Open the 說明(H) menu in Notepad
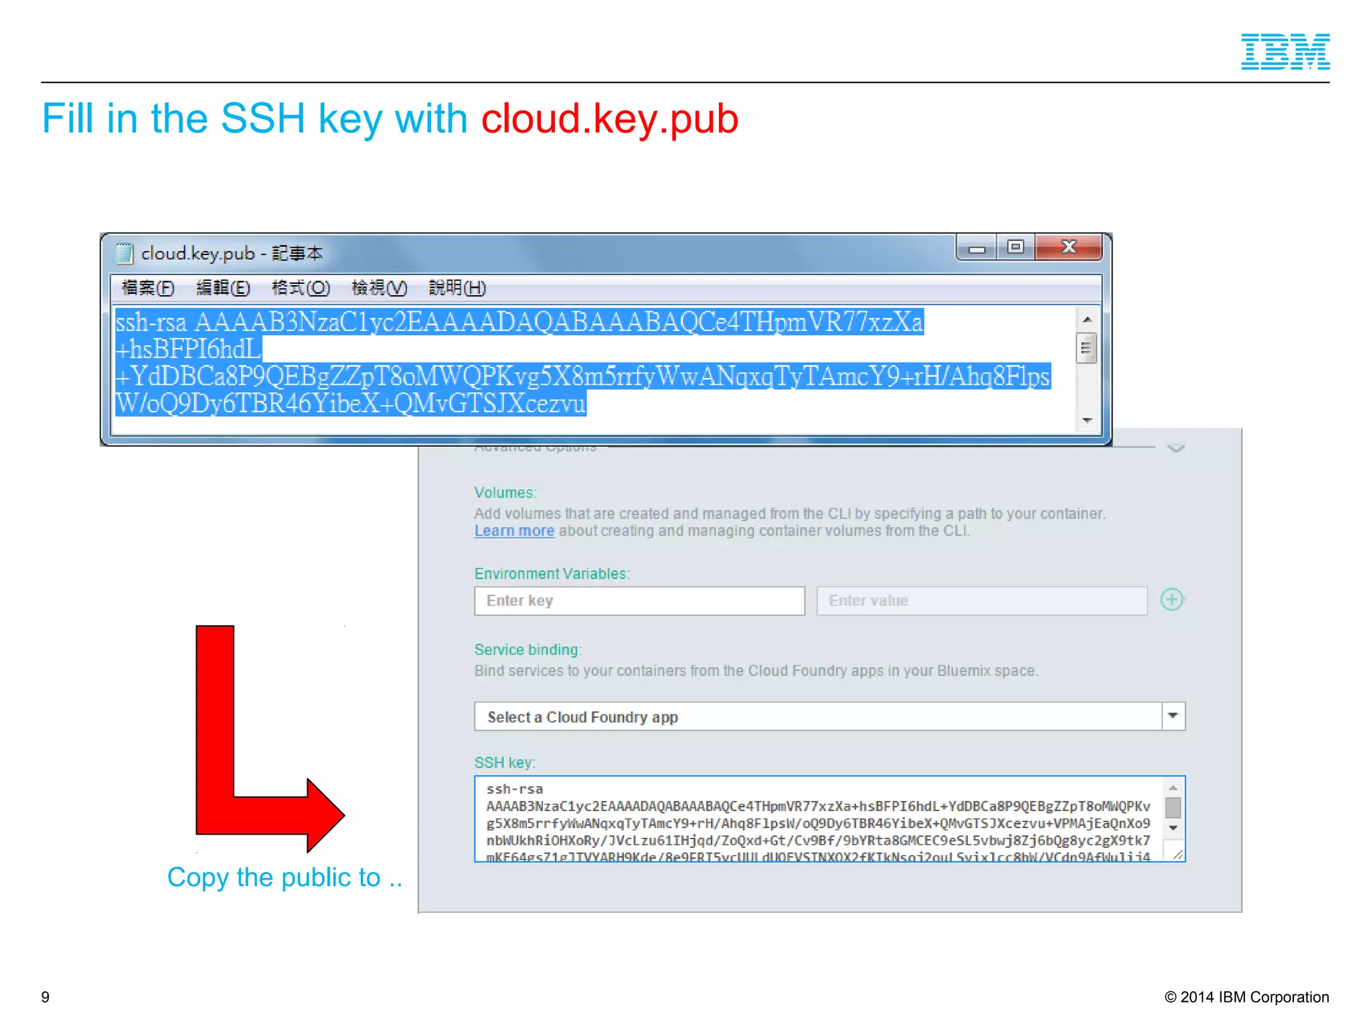Screen dimensions: 1371x1028 coord(457,288)
